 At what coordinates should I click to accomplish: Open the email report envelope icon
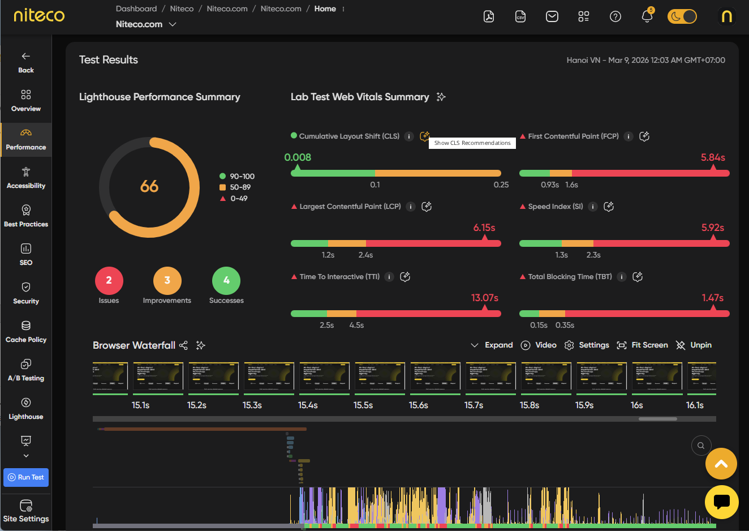tap(552, 16)
